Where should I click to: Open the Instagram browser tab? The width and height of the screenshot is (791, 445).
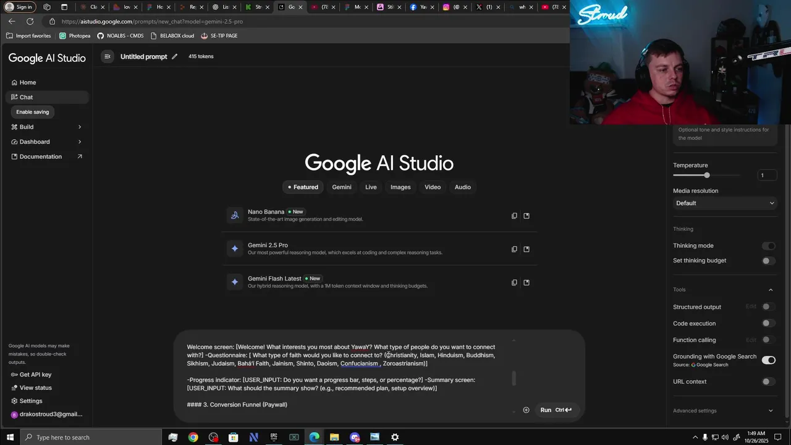[454, 7]
